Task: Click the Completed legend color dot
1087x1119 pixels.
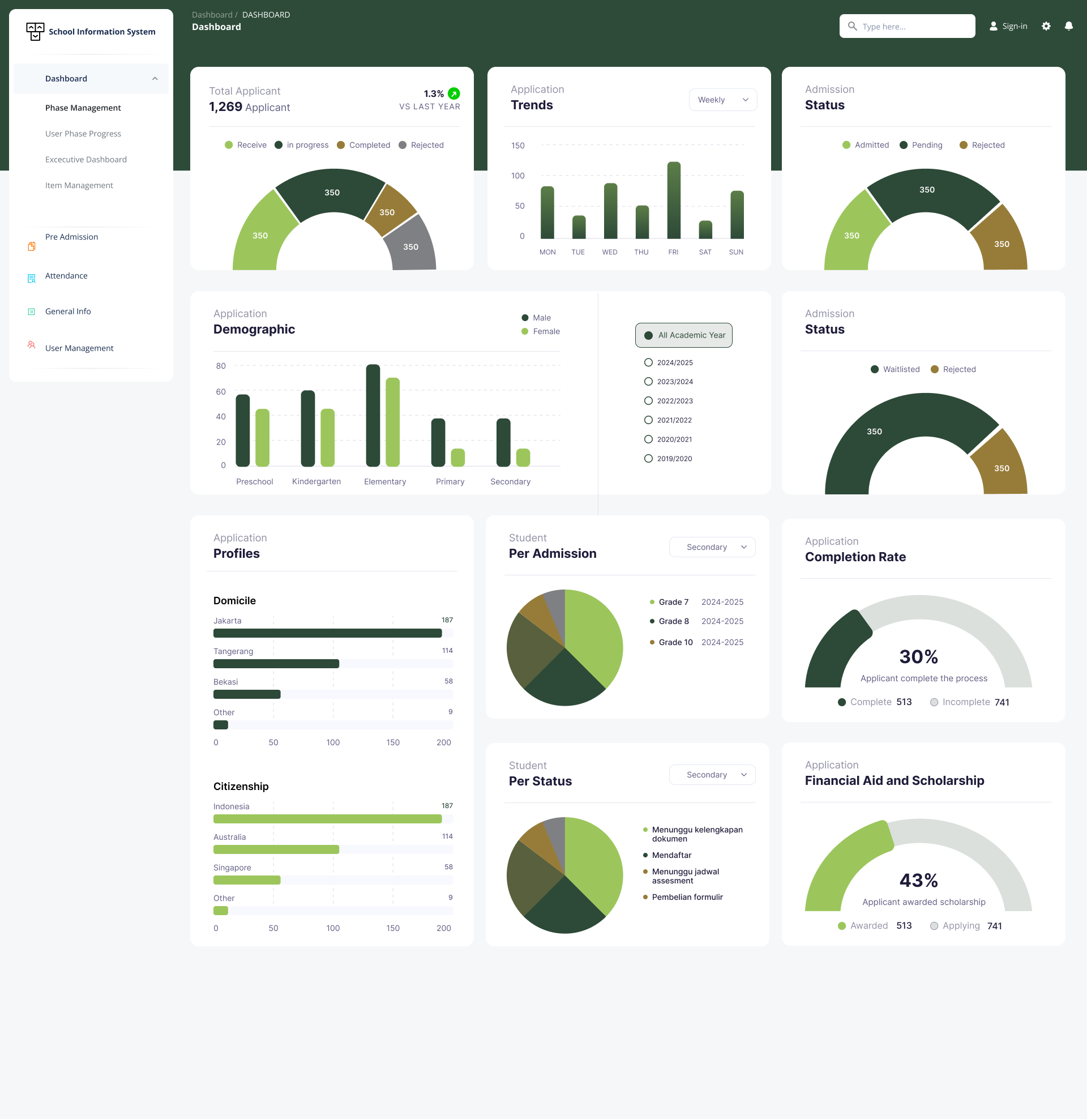Action: pyautogui.click(x=341, y=145)
